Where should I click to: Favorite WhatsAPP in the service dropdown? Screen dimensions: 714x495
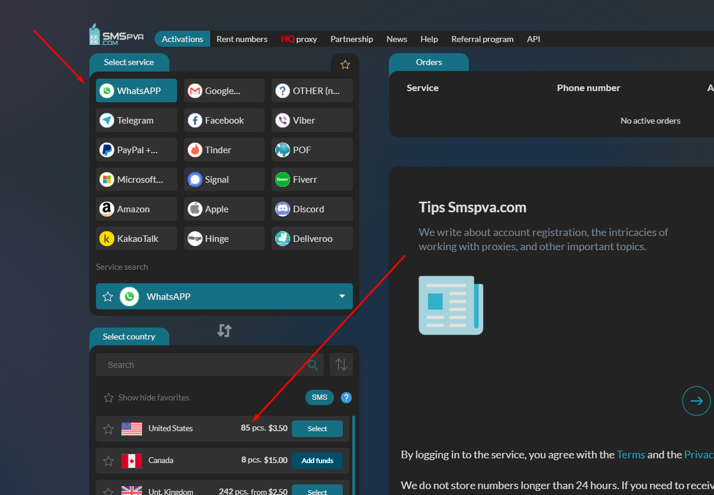pos(108,296)
